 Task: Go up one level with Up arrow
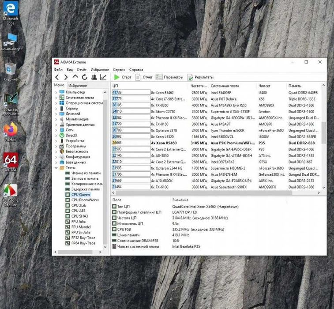click(x=75, y=77)
